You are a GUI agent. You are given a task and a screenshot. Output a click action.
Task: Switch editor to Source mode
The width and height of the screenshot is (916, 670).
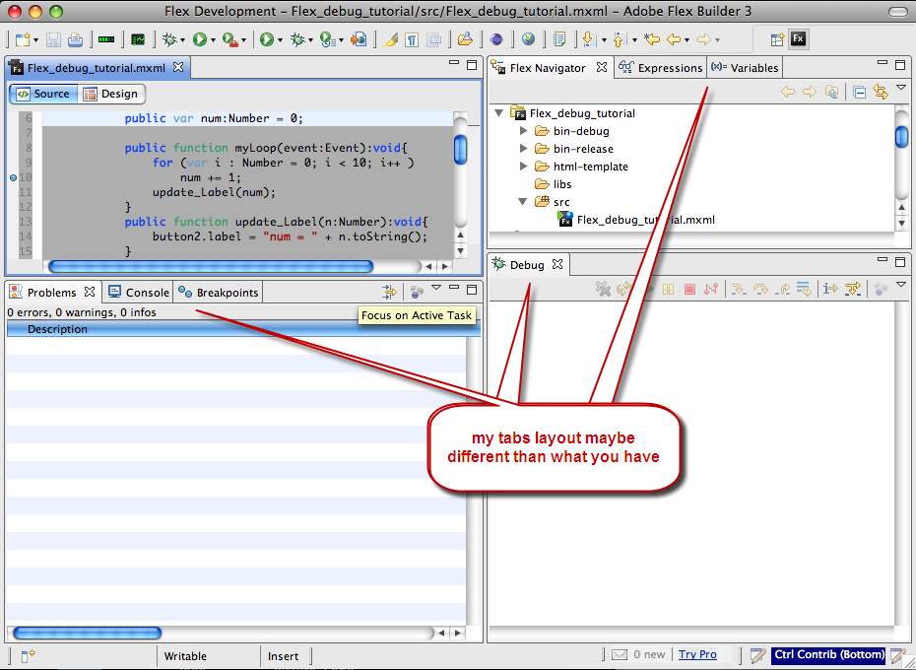click(43, 94)
